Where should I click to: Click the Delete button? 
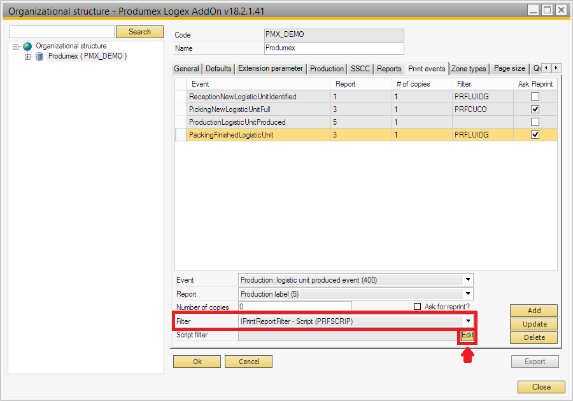tap(534, 337)
